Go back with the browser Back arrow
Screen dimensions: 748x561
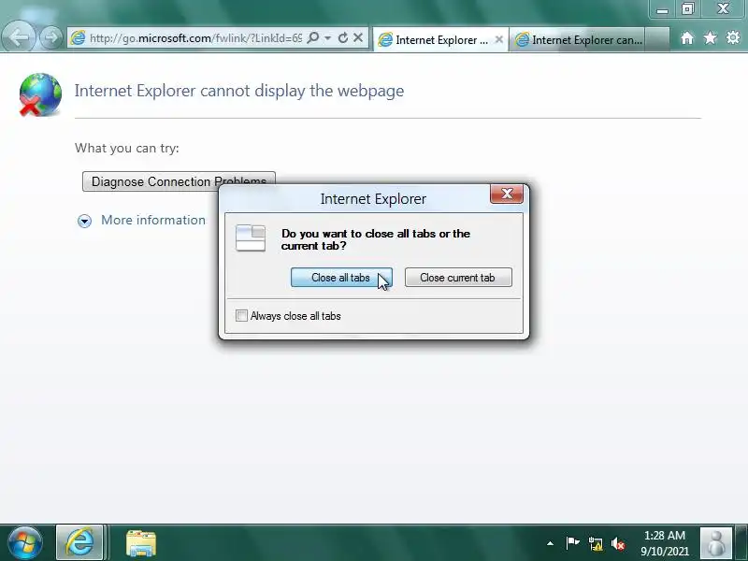(19, 37)
